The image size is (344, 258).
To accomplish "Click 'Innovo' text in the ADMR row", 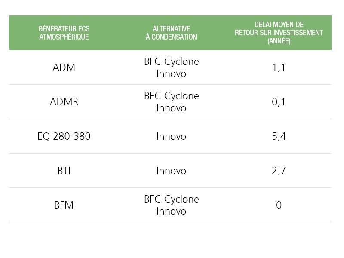I will coord(171,108).
